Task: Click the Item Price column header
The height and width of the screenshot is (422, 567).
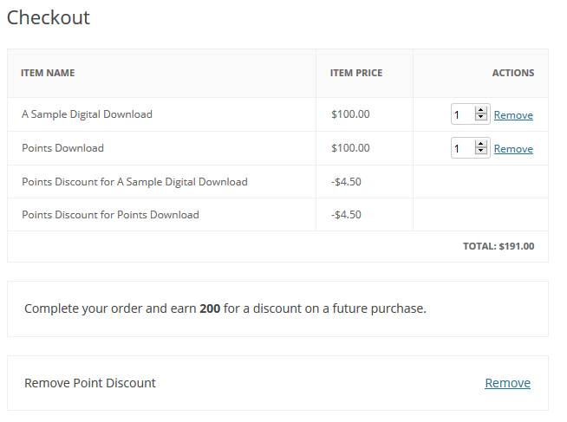Action: (x=355, y=73)
